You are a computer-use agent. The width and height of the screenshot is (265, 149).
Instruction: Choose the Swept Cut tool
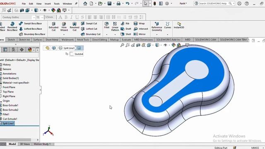click(x=89, y=24)
